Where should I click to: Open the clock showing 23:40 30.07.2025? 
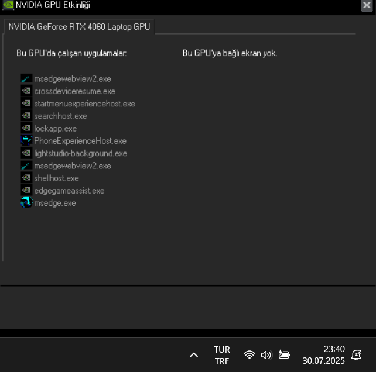(324, 355)
